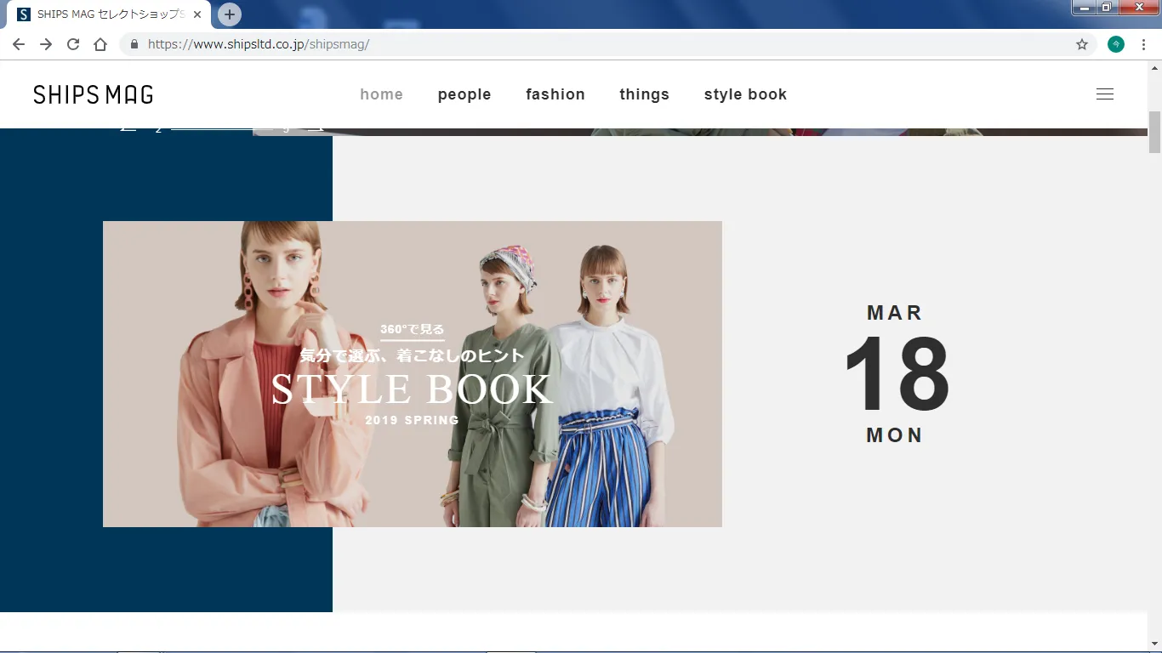Reload the current page

point(73,44)
